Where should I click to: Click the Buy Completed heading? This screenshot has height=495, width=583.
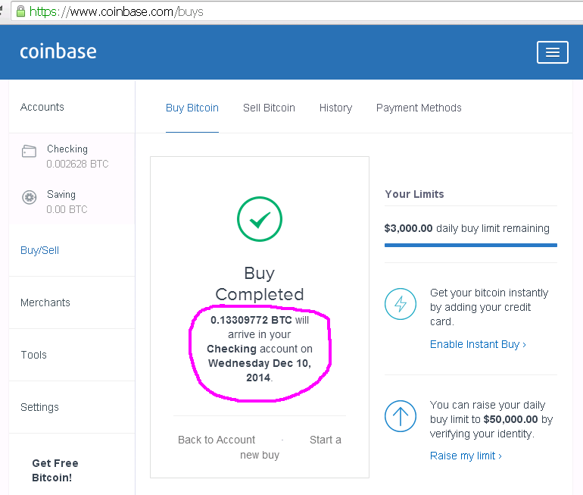[260, 284]
